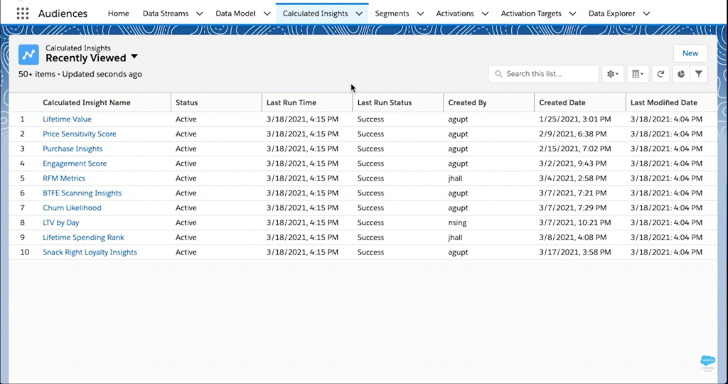The width and height of the screenshot is (728, 384).
Task: Open the RFM Metrics insight
Action: 64,178
